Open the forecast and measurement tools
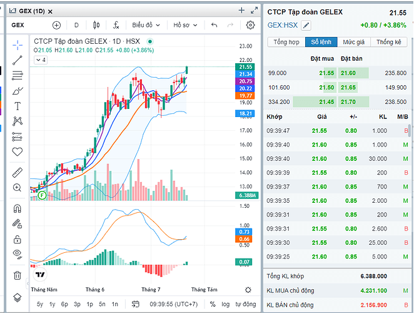 (x=18, y=136)
